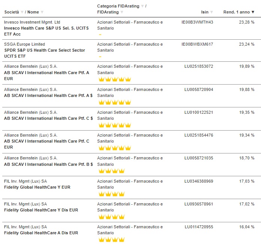This screenshot has height=244, width=261.
Task: Sort by Isin column arrow
Action: pyautogui.click(x=212, y=12)
